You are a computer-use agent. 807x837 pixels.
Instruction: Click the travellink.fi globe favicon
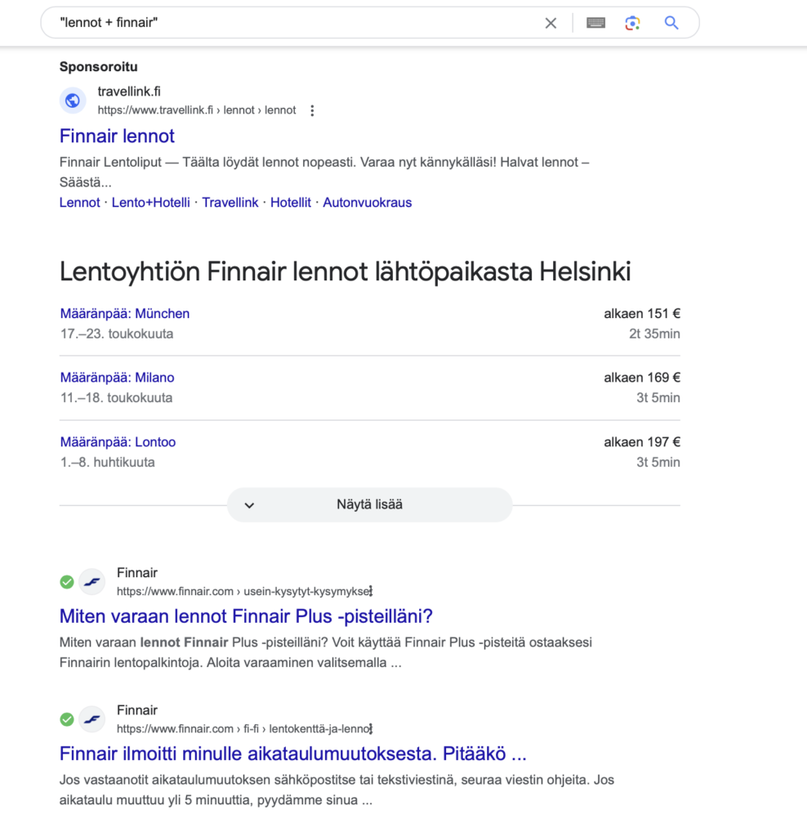pyautogui.click(x=73, y=101)
